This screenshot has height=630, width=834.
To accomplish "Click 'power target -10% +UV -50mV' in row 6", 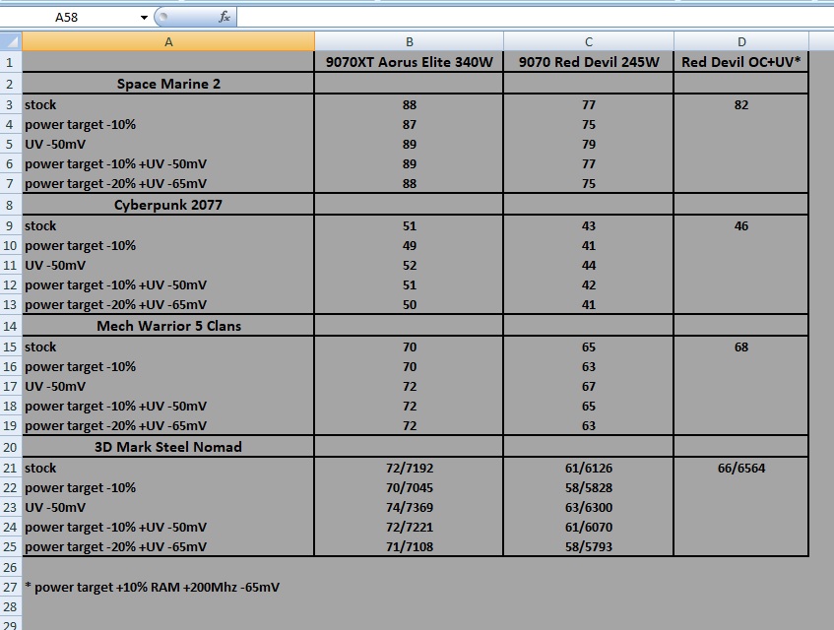I will pos(115,164).
